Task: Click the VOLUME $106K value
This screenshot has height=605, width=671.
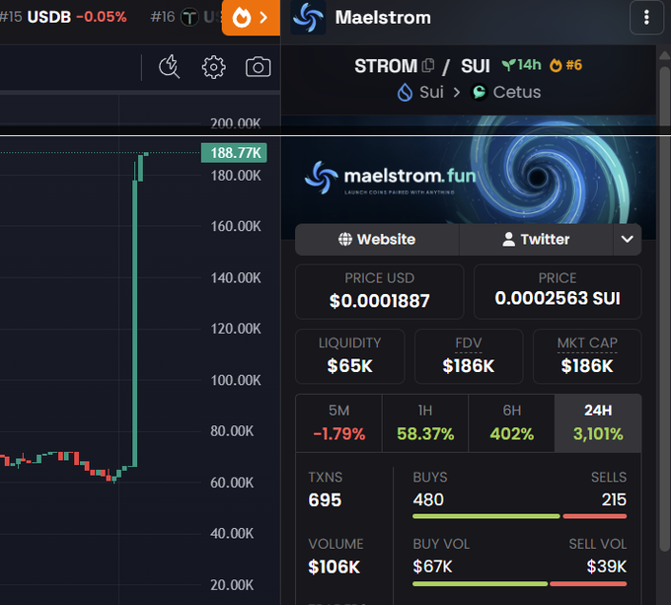Action: 335,567
